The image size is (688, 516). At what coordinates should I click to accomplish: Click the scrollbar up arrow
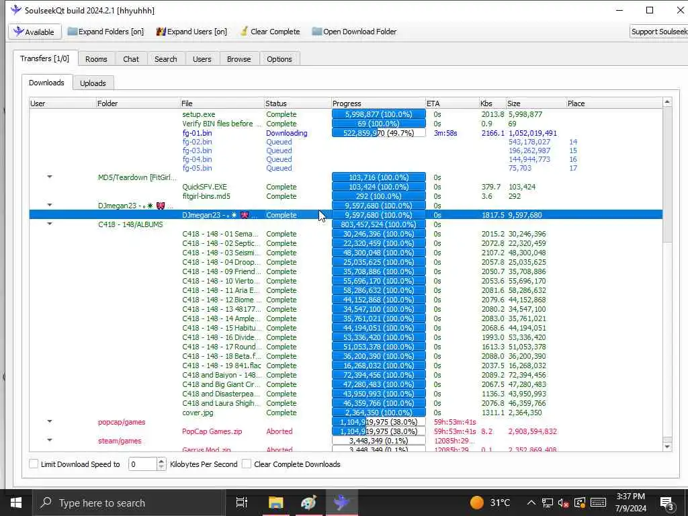(x=667, y=102)
